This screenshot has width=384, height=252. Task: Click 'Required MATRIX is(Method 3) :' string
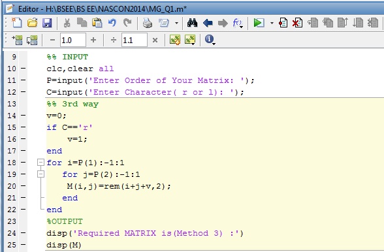tap(157, 233)
